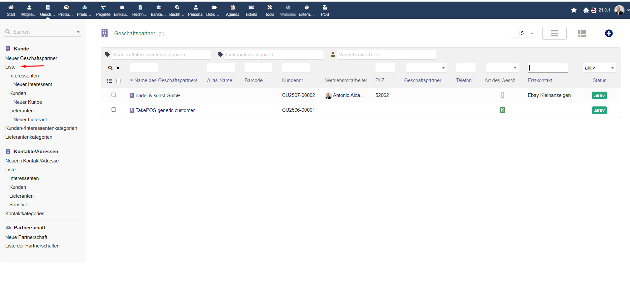Open the column selector list icon
The height and width of the screenshot is (288, 630).
click(110, 81)
